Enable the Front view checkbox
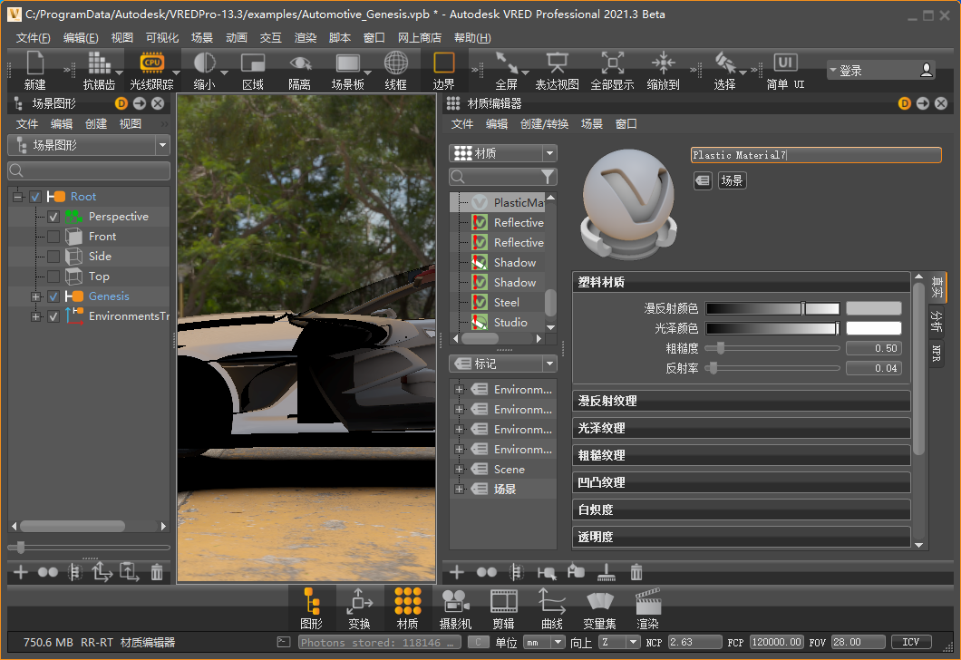Image resolution: width=961 pixels, height=660 pixels. point(53,237)
